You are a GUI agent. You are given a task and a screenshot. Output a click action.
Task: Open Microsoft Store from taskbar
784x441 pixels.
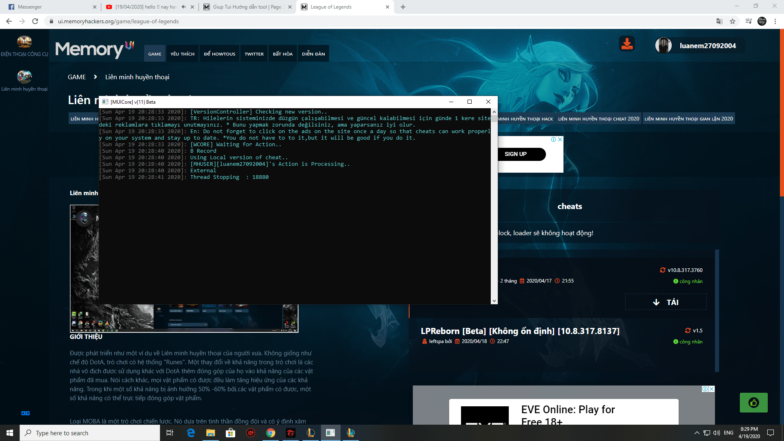[230, 433]
